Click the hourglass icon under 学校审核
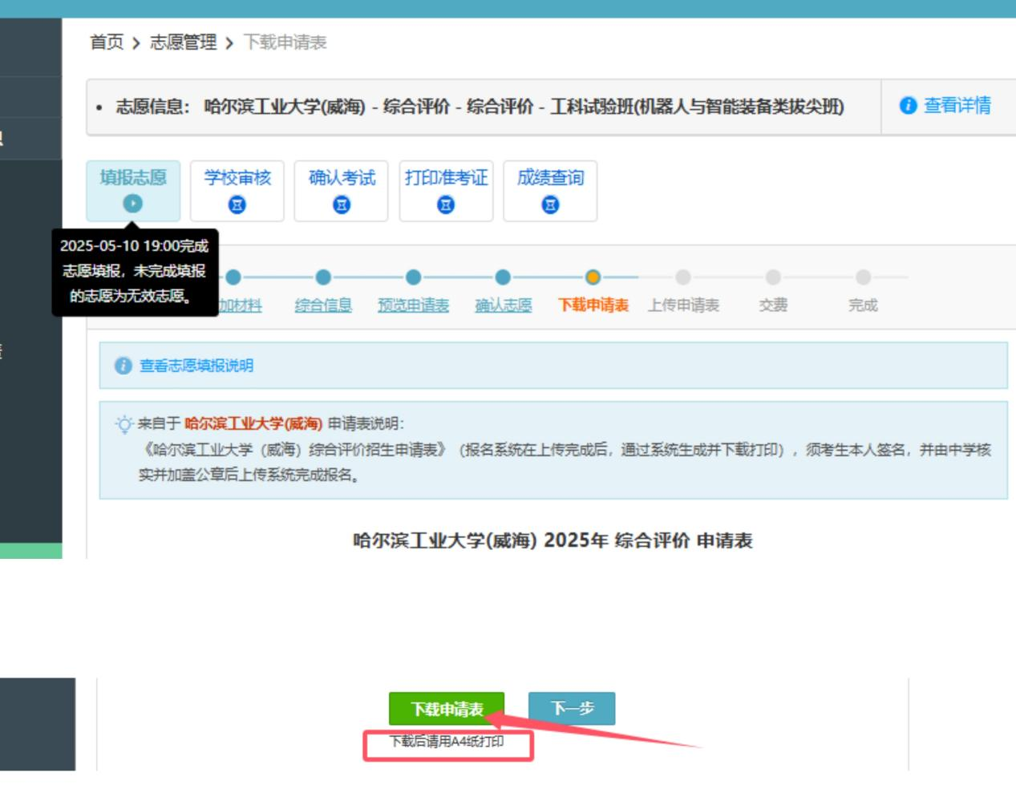Screen dimensions: 1016x789 click(237, 204)
